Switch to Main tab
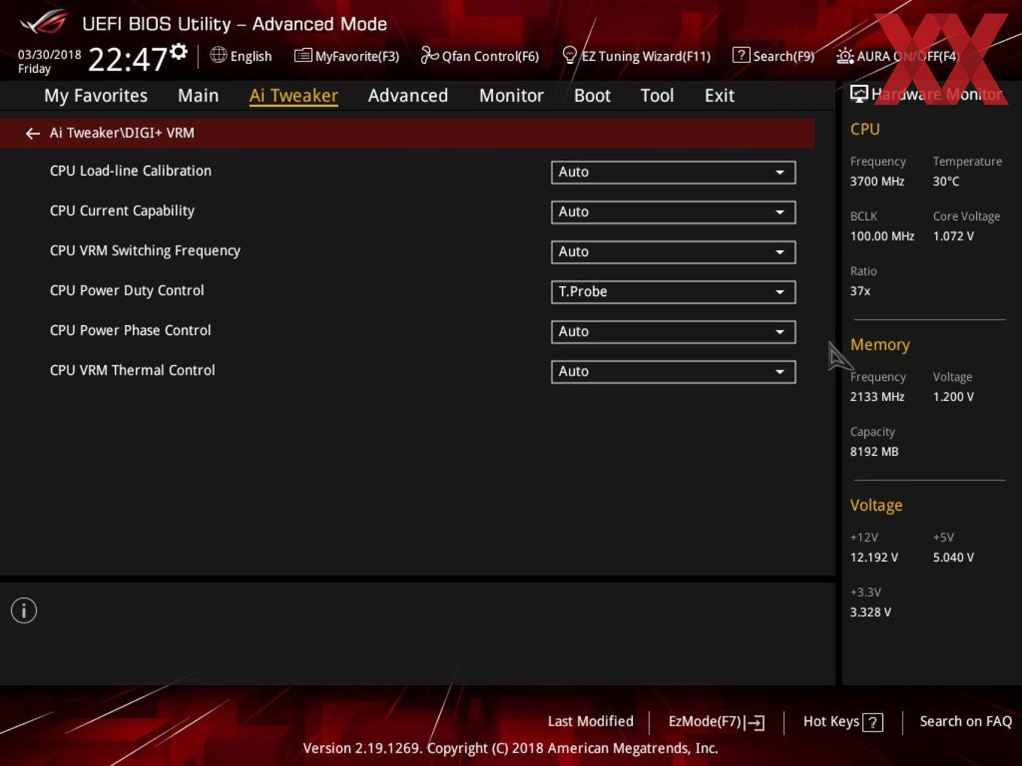The image size is (1022, 766). pos(198,96)
